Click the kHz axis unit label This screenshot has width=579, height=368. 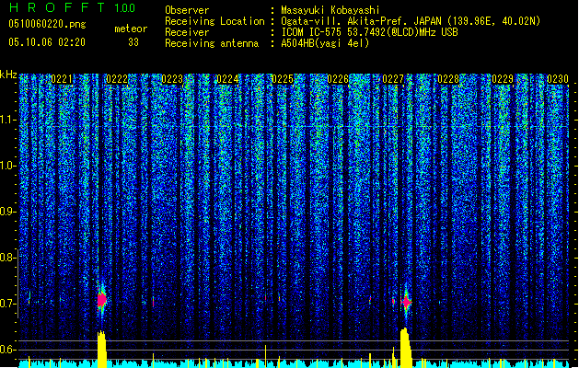[8, 75]
